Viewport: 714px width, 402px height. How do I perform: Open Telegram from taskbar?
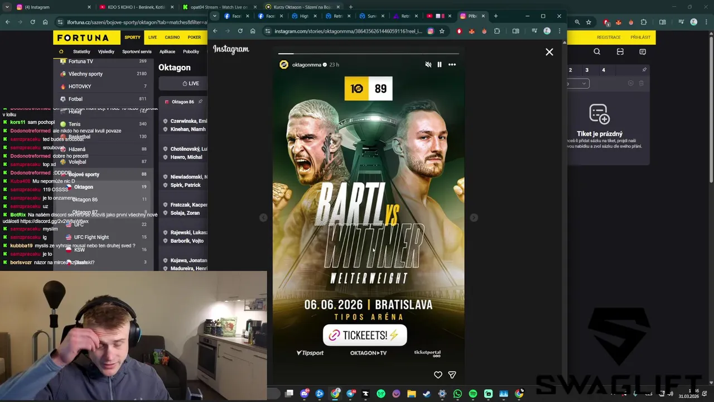[x=350, y=394]
